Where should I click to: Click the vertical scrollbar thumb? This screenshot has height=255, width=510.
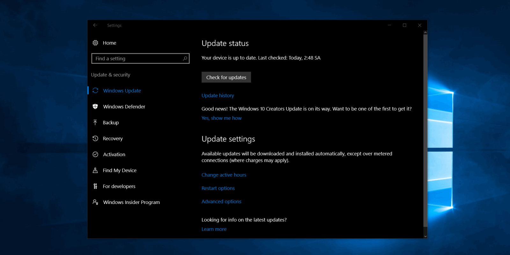pyautogui.click(x=425, y=131)
